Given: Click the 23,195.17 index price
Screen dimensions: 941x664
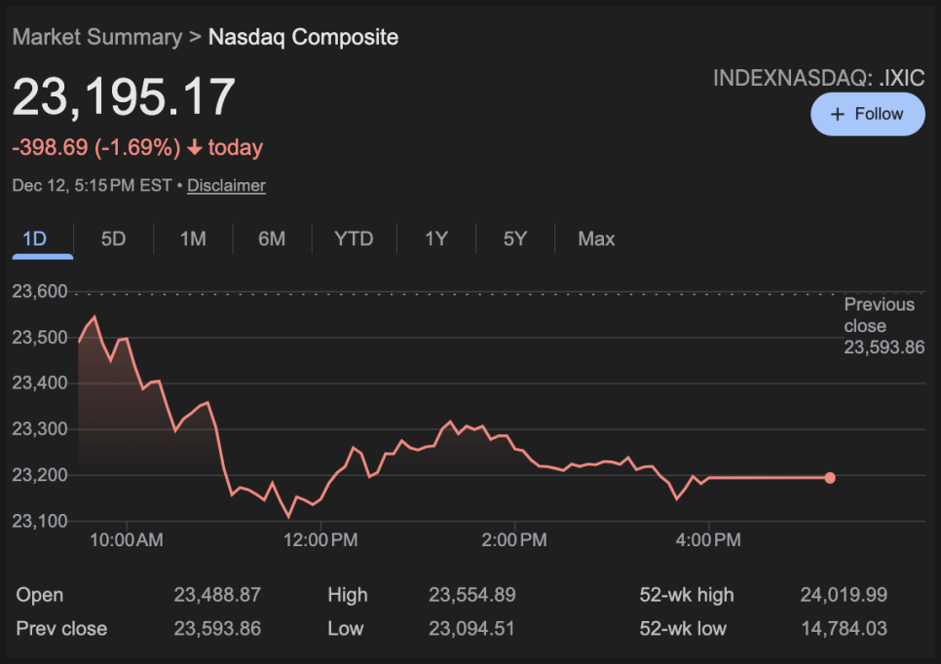Looking at the screenshot, I should coord(124,97).
